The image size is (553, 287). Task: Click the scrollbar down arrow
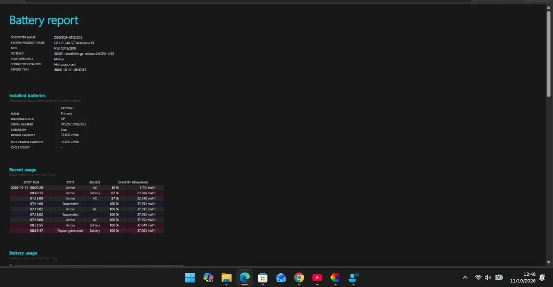(x=549, y=262)
